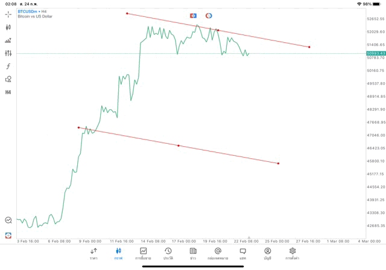This screenshot has width=386, height=270.
Task: Open the mailbox @ tab
Action: click(x=218, y=253)
